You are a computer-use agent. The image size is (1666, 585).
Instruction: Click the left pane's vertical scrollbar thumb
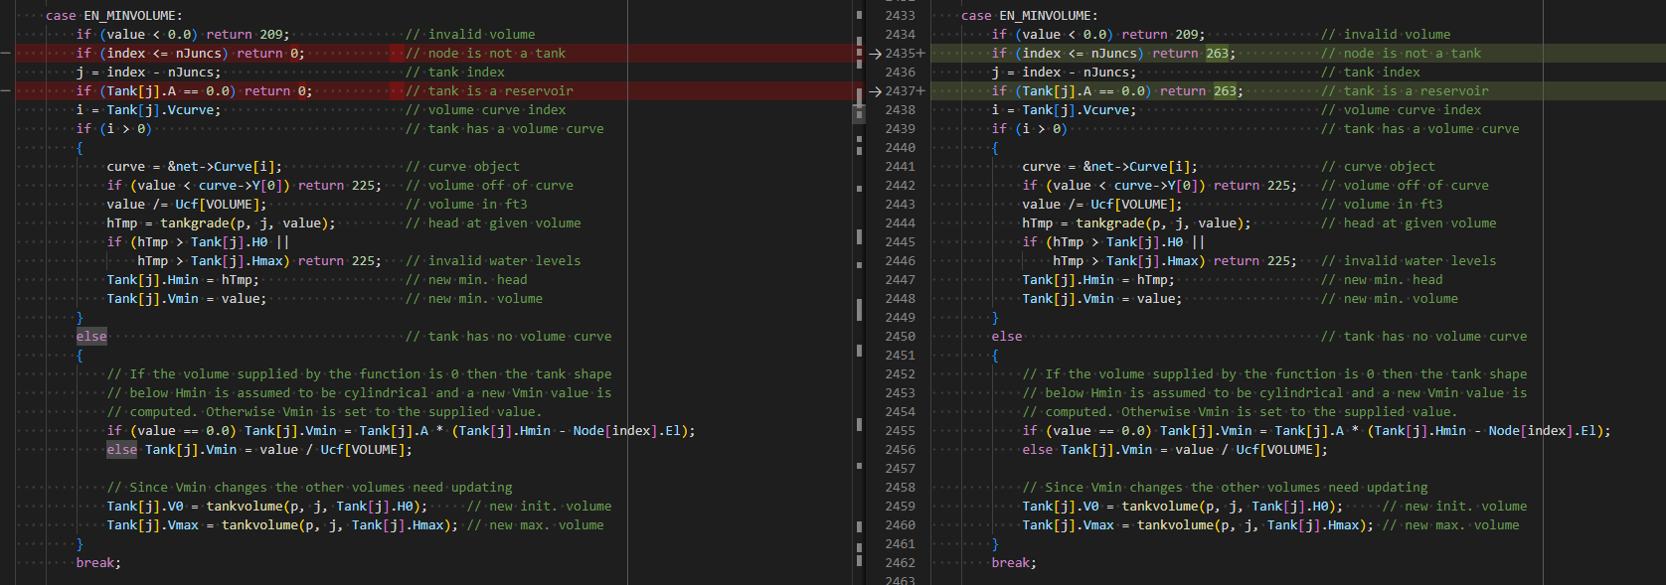click(x=859, y=112)
